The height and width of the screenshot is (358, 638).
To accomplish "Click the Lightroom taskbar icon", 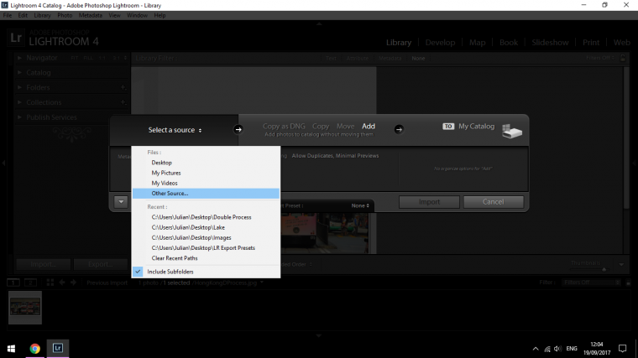I will pyautogui.click(x=57, y=348).
